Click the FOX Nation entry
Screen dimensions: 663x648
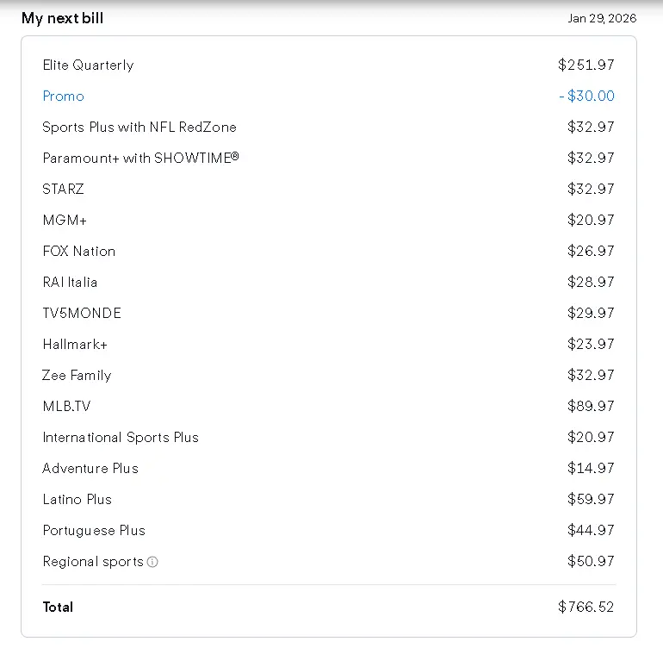coord(79,251)
